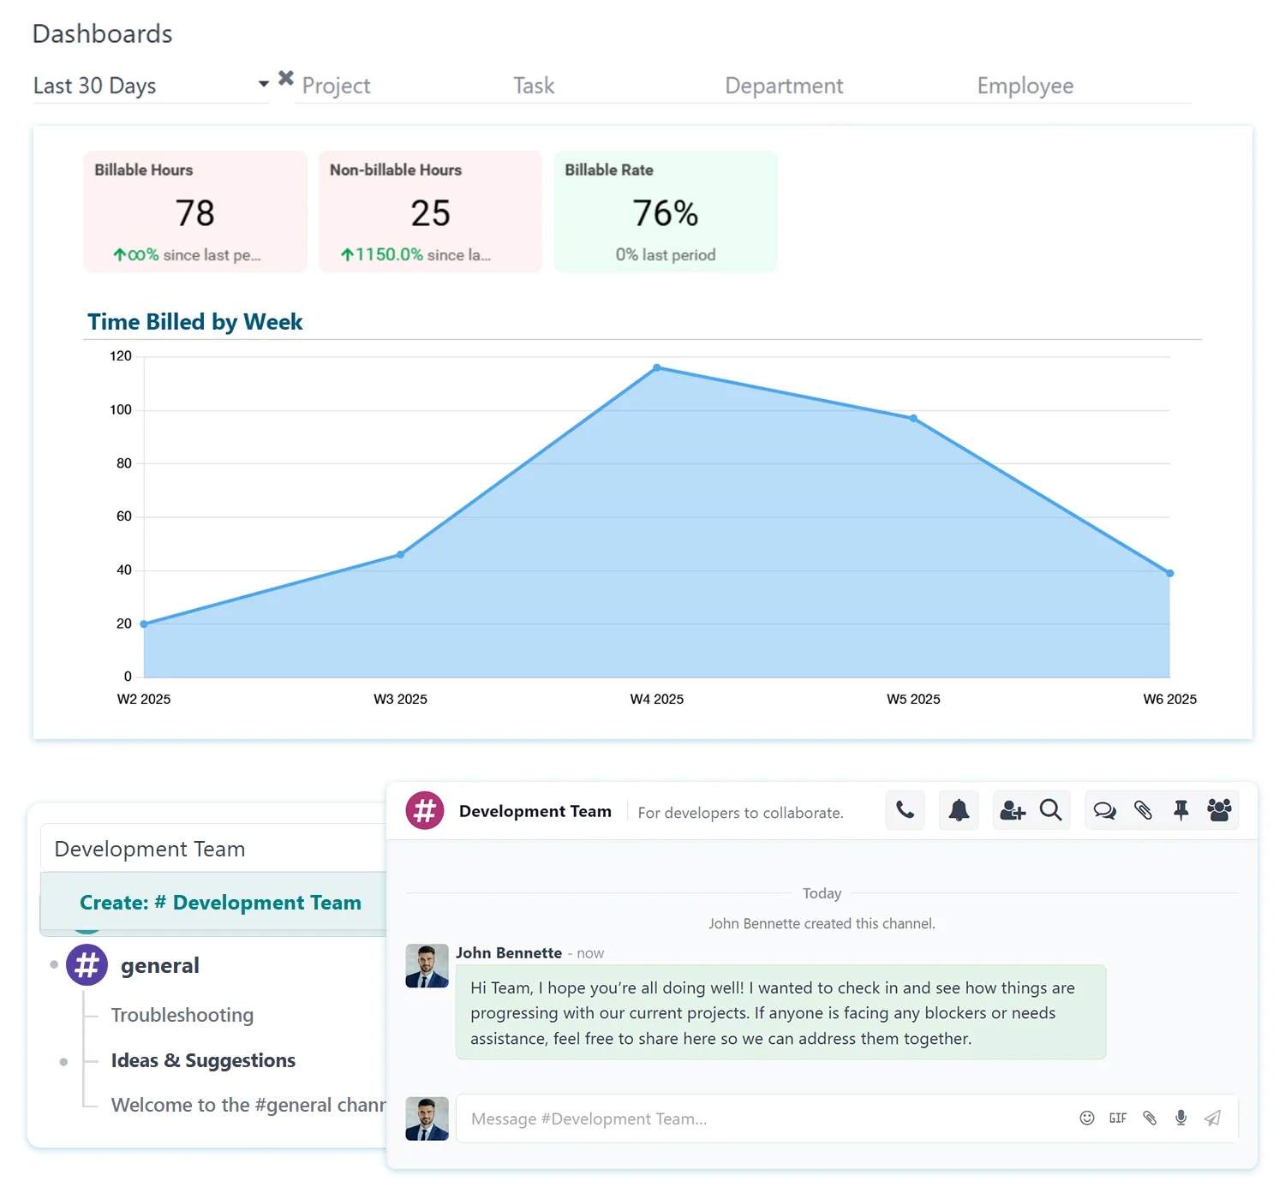
Task: Start a call in Development Team channel
Action: coord(905,810)
